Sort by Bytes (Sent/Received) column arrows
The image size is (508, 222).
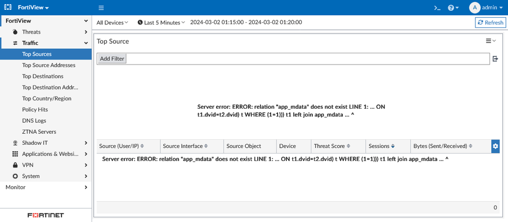coord(470,146)
